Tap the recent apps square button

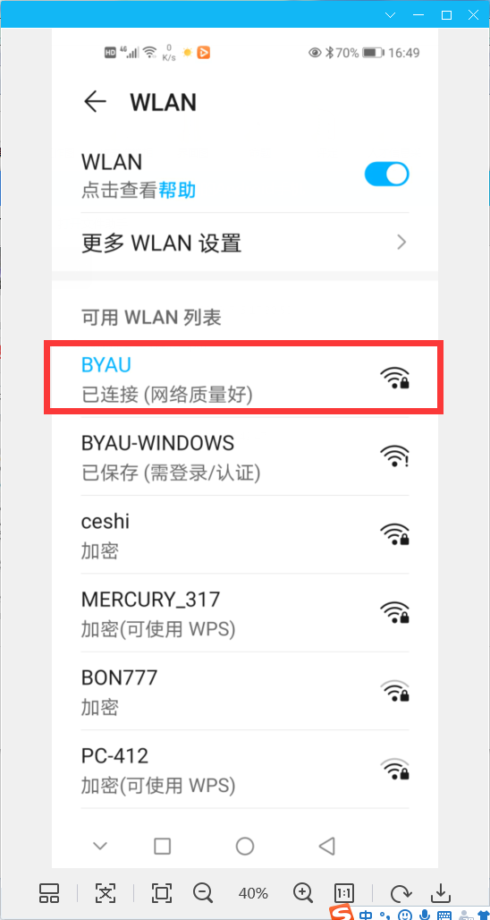point(163,846)
